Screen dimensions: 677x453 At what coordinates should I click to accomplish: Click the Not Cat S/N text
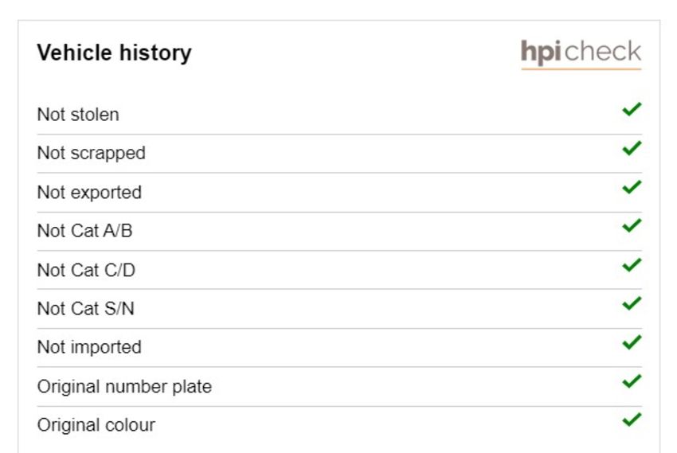pos(86,309)
